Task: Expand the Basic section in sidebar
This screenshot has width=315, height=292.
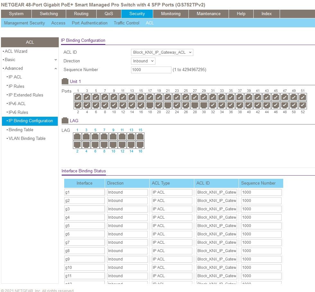Action: (x=56, y=60)
